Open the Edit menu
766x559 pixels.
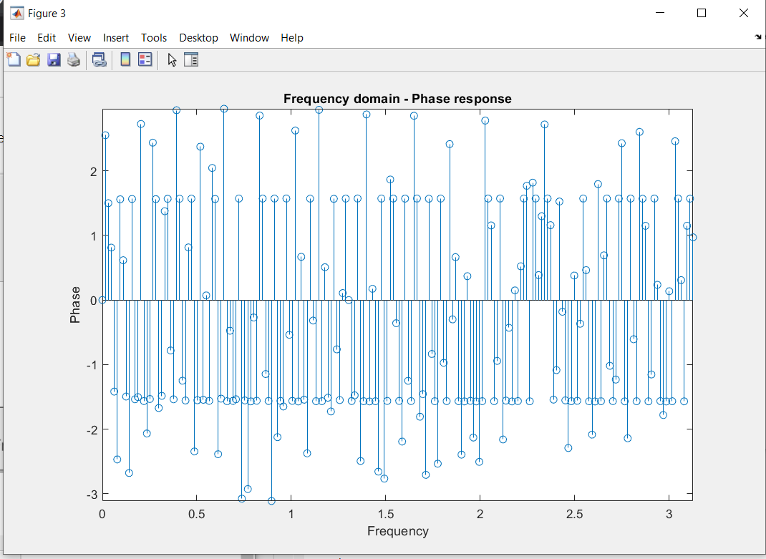click(47, 38)
